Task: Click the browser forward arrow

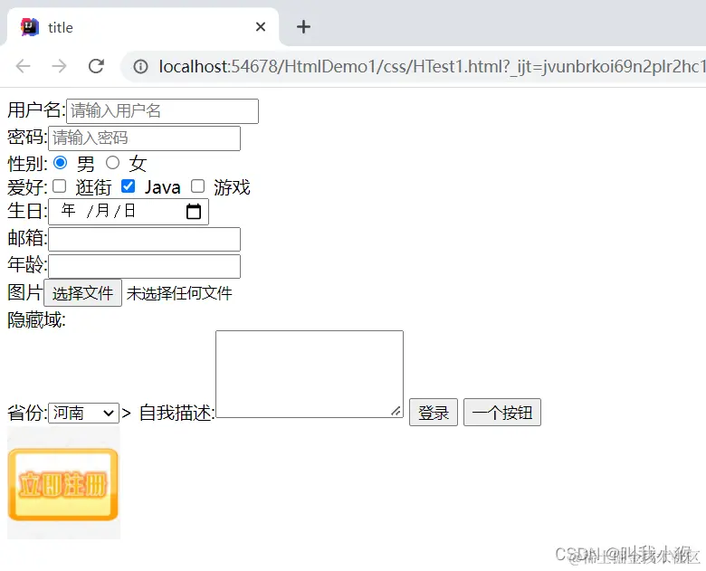Action: tap(59, 66)
